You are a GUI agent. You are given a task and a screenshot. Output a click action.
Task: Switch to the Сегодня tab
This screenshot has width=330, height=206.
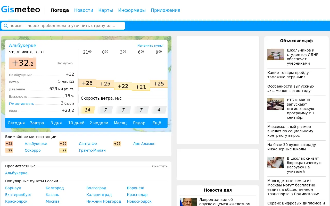point(16,123)
